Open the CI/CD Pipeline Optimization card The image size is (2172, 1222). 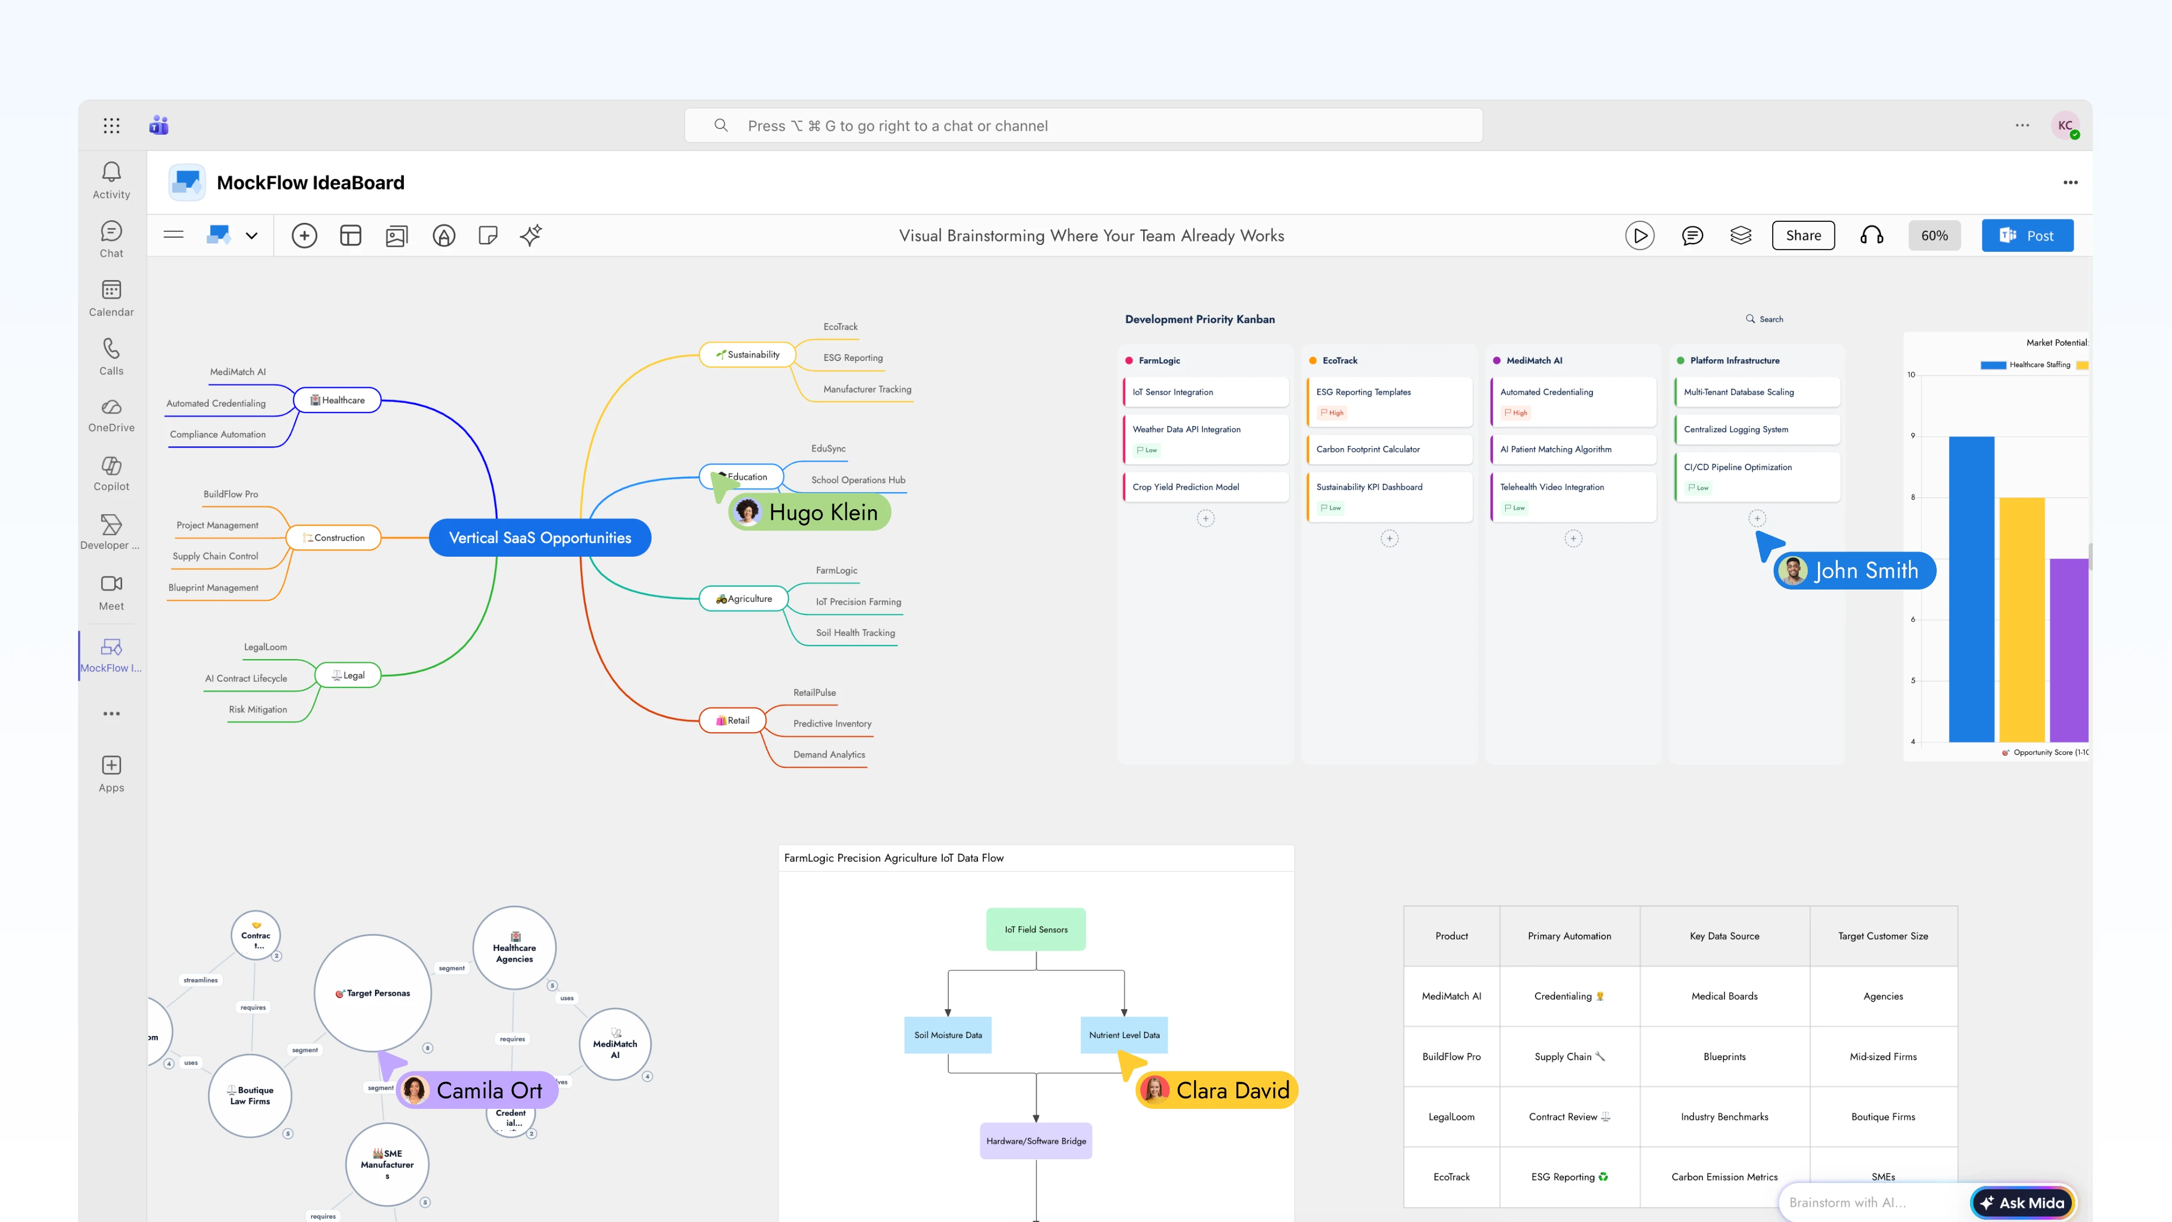1757,476
